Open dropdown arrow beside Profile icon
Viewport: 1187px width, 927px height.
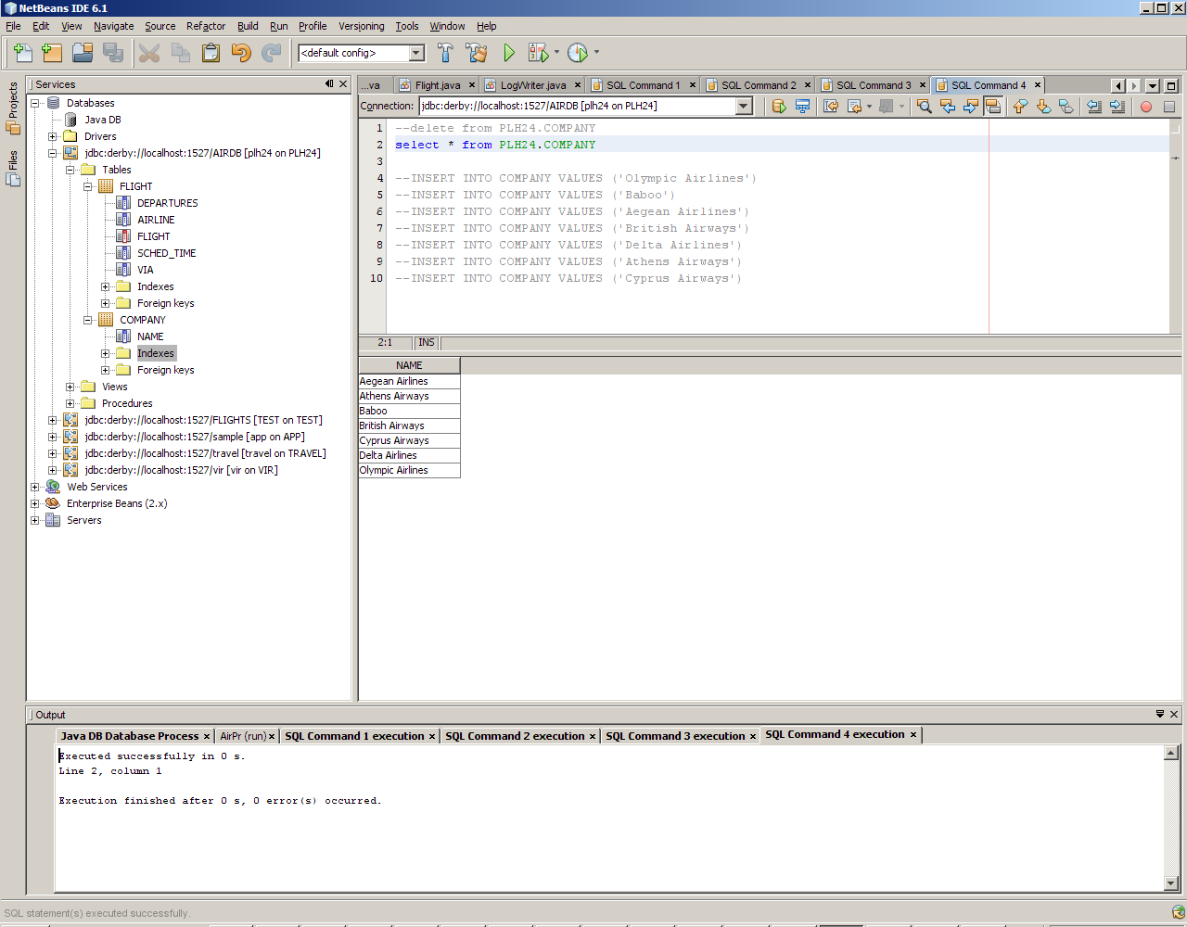click(596, 53)
